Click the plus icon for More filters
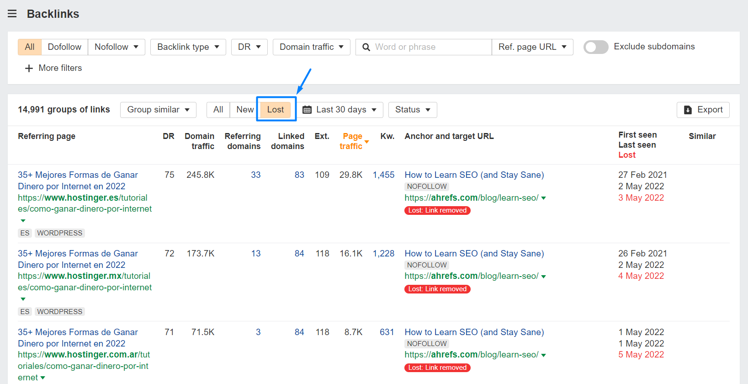 [29, 68]
